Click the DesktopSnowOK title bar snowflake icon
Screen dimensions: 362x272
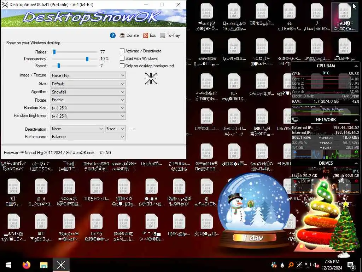[5, 4]
